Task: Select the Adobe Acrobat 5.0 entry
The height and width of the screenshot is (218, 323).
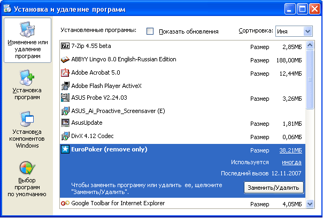Action: 182,73
